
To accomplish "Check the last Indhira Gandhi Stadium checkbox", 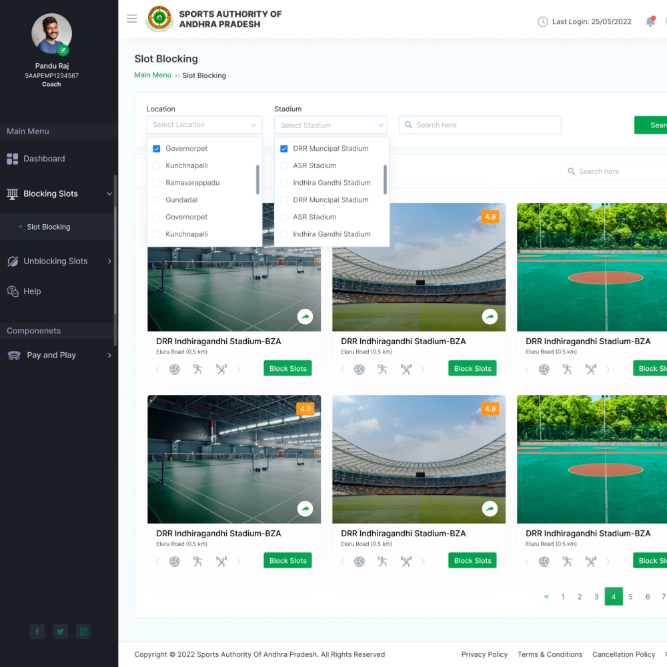I will coord(284,234).
